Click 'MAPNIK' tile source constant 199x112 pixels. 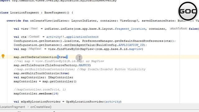(84, 65)
